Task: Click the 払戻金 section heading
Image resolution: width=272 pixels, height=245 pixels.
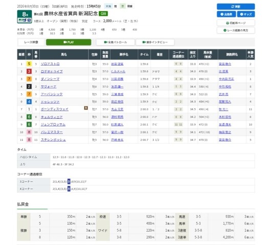Action: (x=23, y=204)
